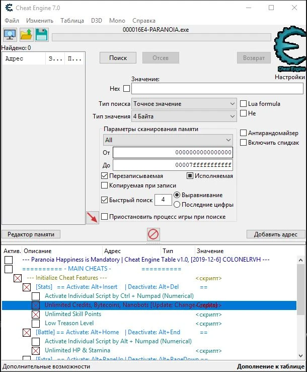Click the От start address field

coord(173,152)
